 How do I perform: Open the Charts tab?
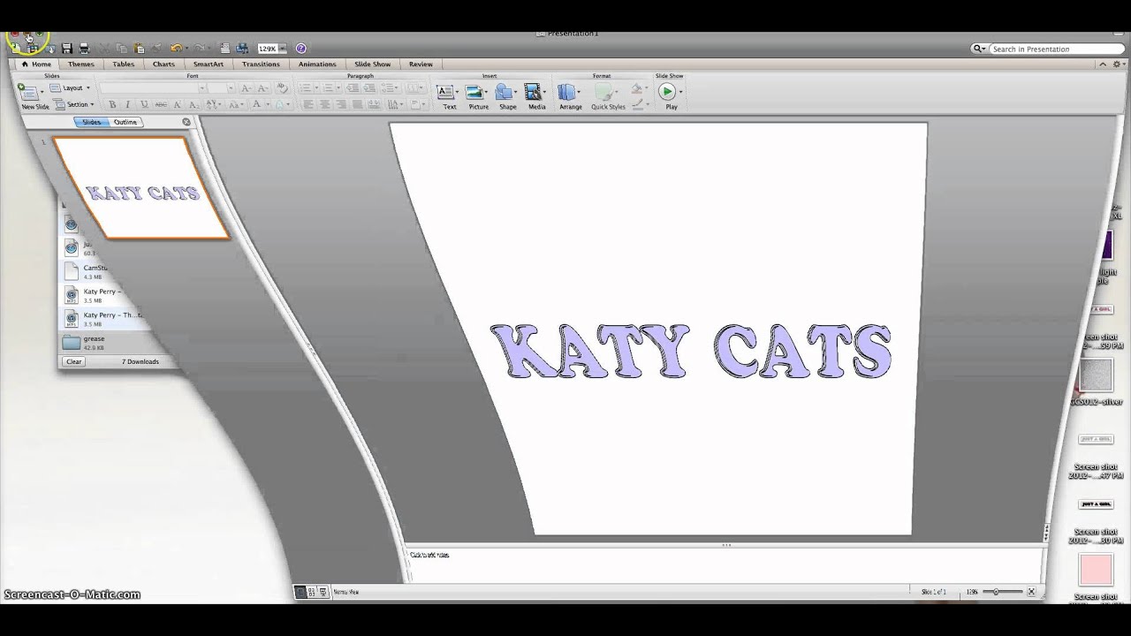point(163,64)
